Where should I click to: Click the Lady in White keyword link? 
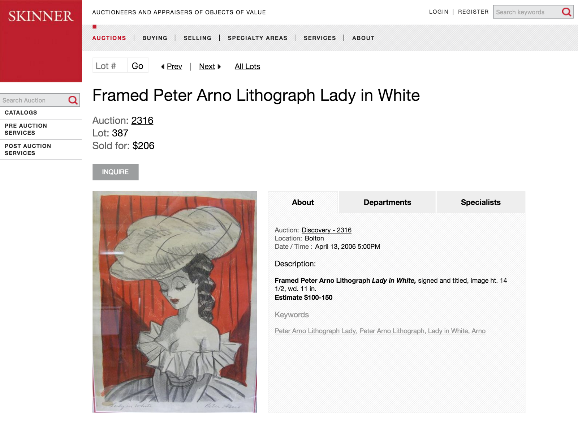click(x=448, y=331)
